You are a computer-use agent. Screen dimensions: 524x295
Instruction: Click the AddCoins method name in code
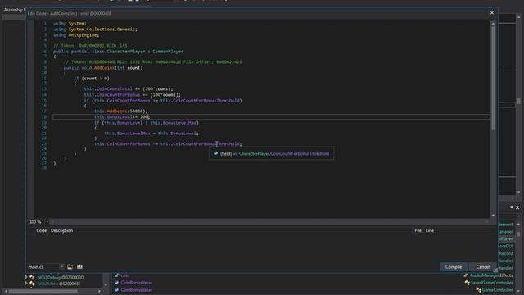[104, 67]
